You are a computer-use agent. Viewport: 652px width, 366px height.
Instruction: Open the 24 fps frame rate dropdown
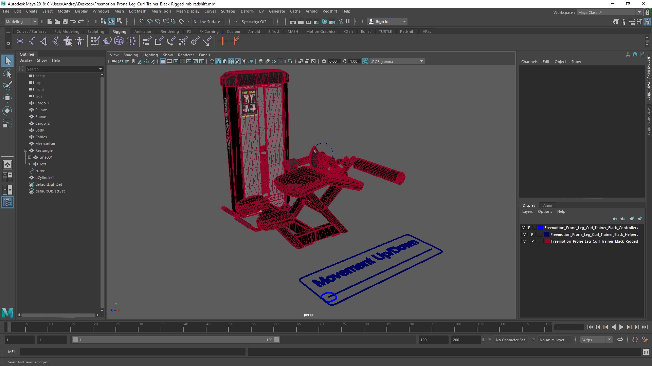pos(596,340)
